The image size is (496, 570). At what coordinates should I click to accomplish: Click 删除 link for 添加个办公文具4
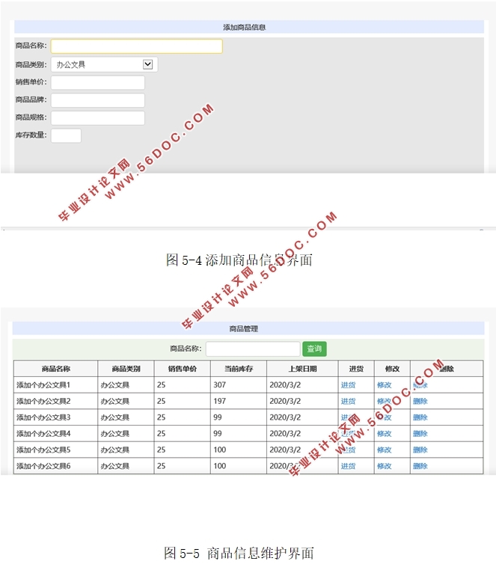coord(420,434)
